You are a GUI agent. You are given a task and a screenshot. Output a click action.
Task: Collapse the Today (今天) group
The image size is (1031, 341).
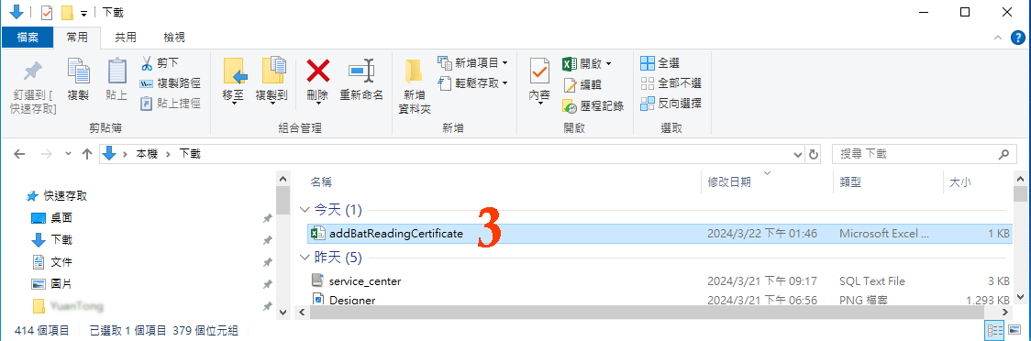[304, 210]
